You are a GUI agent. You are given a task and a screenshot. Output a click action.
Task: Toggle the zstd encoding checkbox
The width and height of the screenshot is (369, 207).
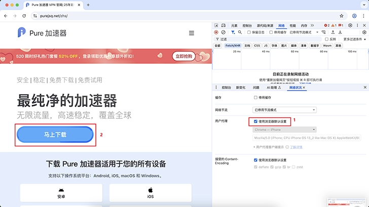click(293, 167)
